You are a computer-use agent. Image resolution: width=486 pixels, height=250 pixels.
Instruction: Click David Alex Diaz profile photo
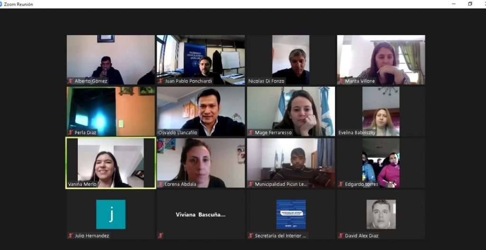tap(381, 214)
